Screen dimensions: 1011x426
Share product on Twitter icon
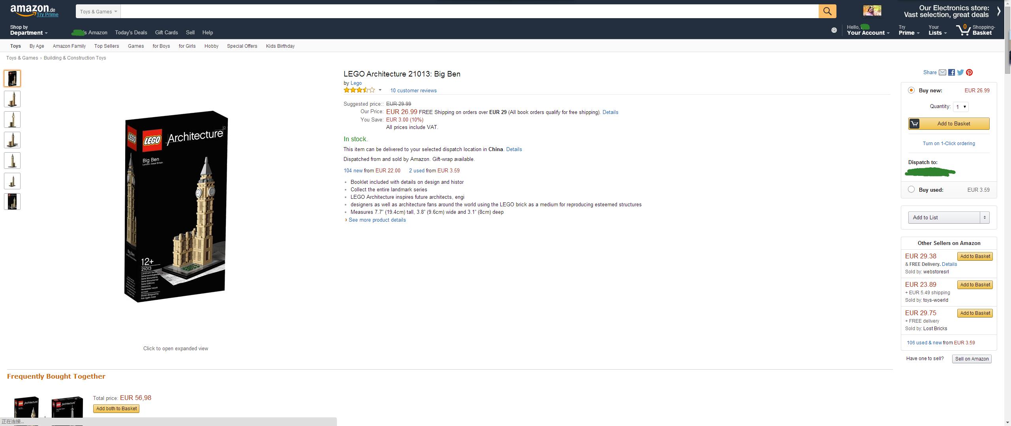(960, 73)
